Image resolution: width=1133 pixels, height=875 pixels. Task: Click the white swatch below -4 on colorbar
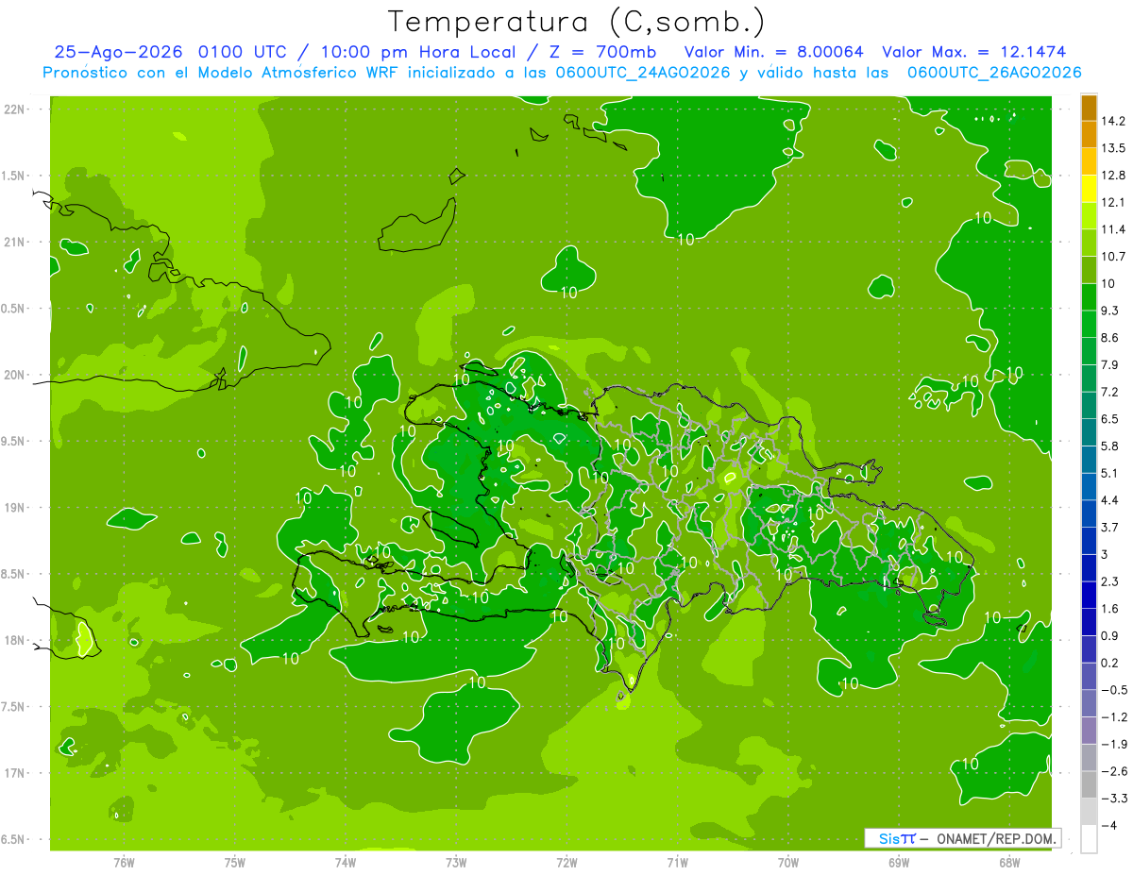pos(1089,838)
